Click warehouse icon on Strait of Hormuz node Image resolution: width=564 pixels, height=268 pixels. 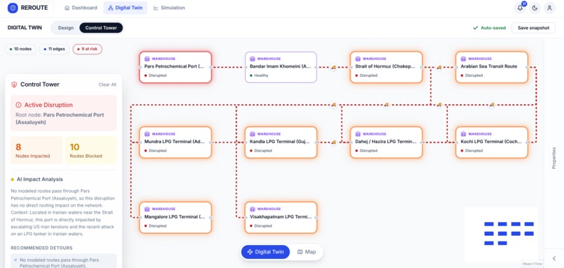358,59
